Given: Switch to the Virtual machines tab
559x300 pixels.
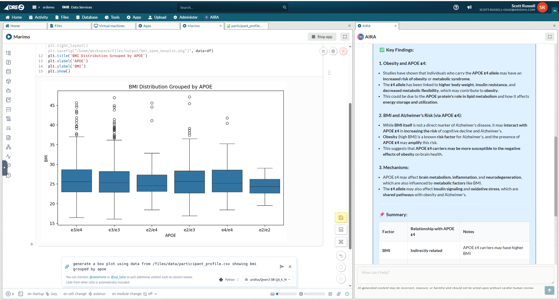Looking at the screenshot, I should coord(112,26).
